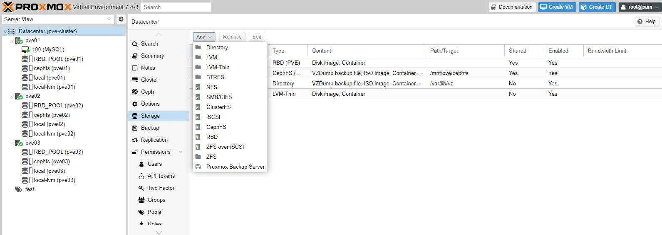Click the Two Factor key icon

pyautogui.click(x=141, y=188)
